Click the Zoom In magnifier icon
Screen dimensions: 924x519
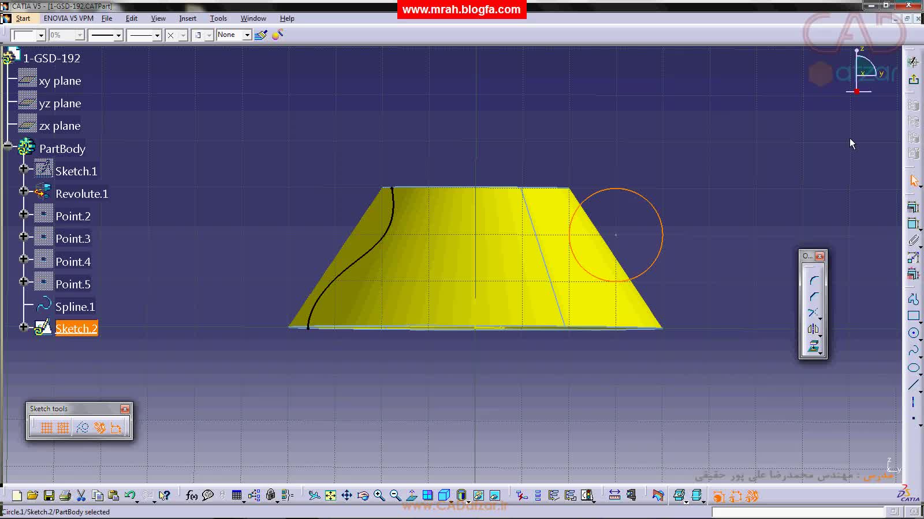[x=379, y=495]
